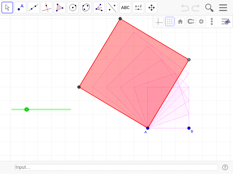Toggle the axes visibility

[x=159, y=21]
